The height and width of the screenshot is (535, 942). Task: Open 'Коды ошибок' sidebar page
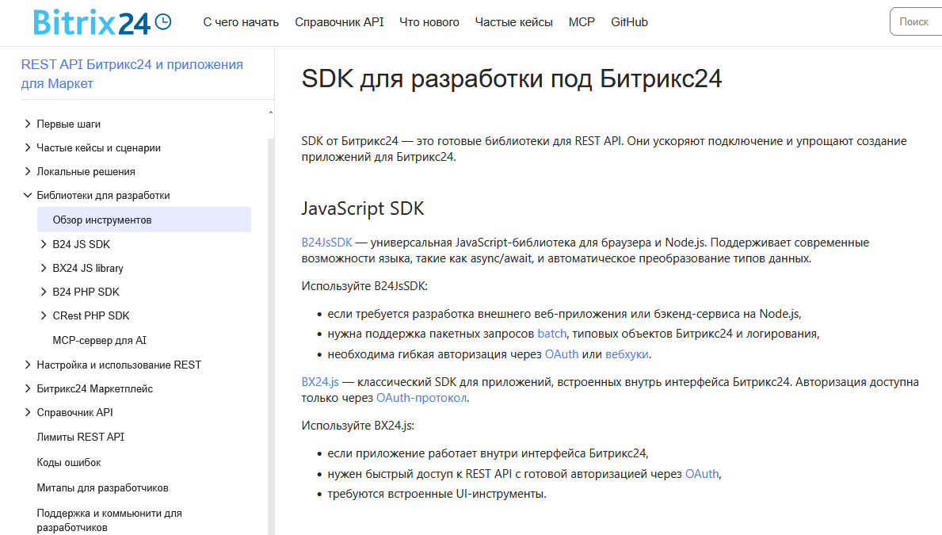tap(68, 462)
